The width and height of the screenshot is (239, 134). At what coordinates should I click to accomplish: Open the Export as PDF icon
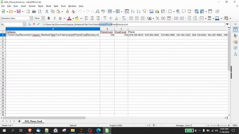28,12
